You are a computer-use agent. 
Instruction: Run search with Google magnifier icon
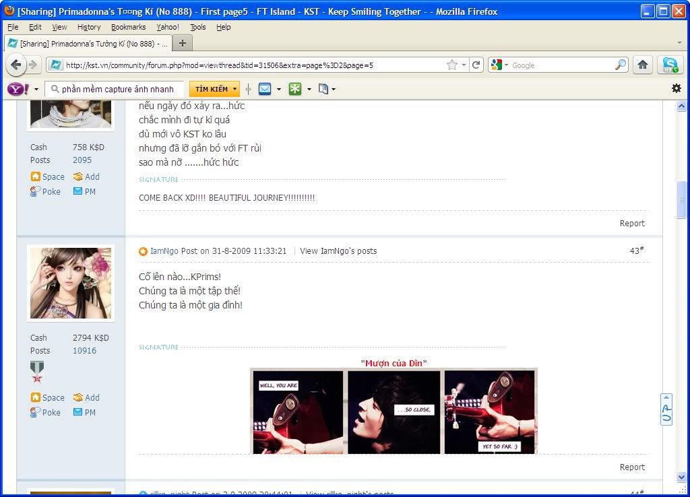coord(621,65)
